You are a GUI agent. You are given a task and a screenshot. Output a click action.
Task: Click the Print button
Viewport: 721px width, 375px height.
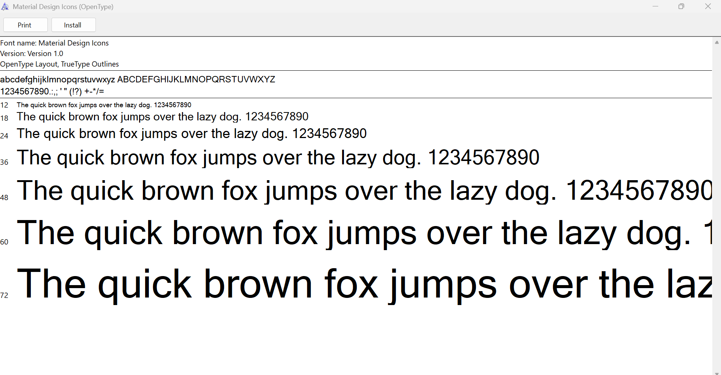25,25
